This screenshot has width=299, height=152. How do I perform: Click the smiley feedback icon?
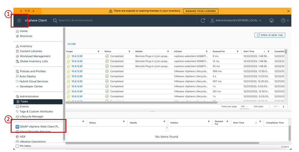pyautogui.click(x=271, y=20)
